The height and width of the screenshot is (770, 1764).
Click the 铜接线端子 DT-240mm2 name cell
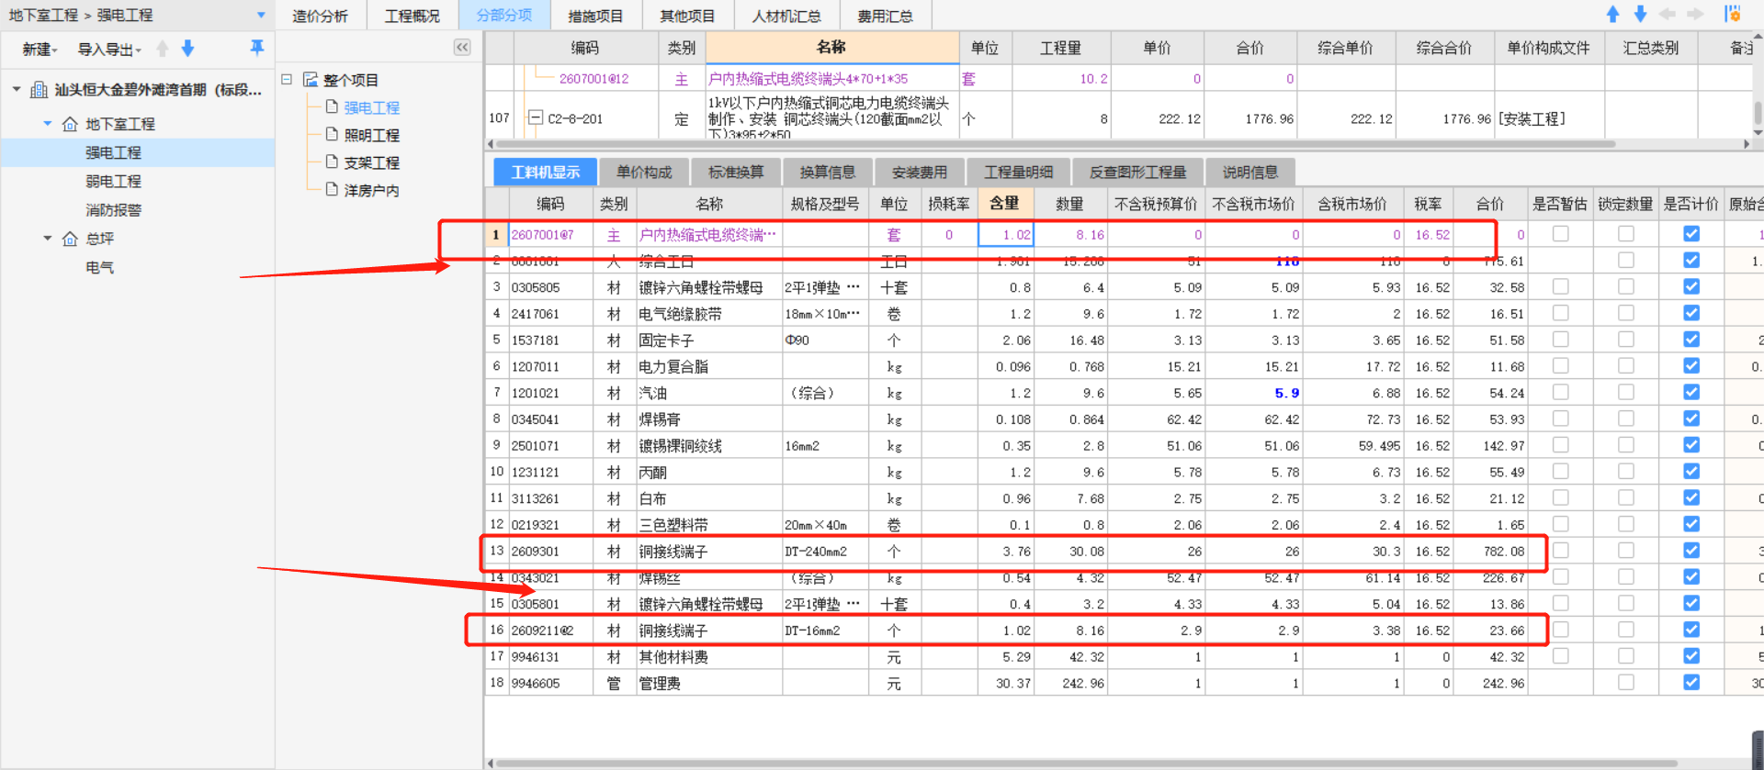(708, 552)
